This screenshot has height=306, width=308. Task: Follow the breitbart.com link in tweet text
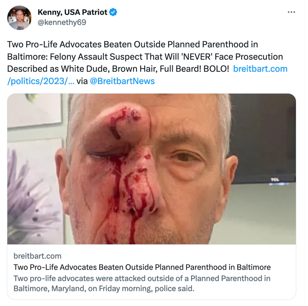click(260, 69)
